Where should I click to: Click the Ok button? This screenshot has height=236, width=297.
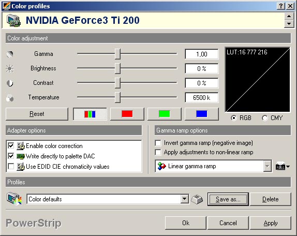(x=186, y=223)
